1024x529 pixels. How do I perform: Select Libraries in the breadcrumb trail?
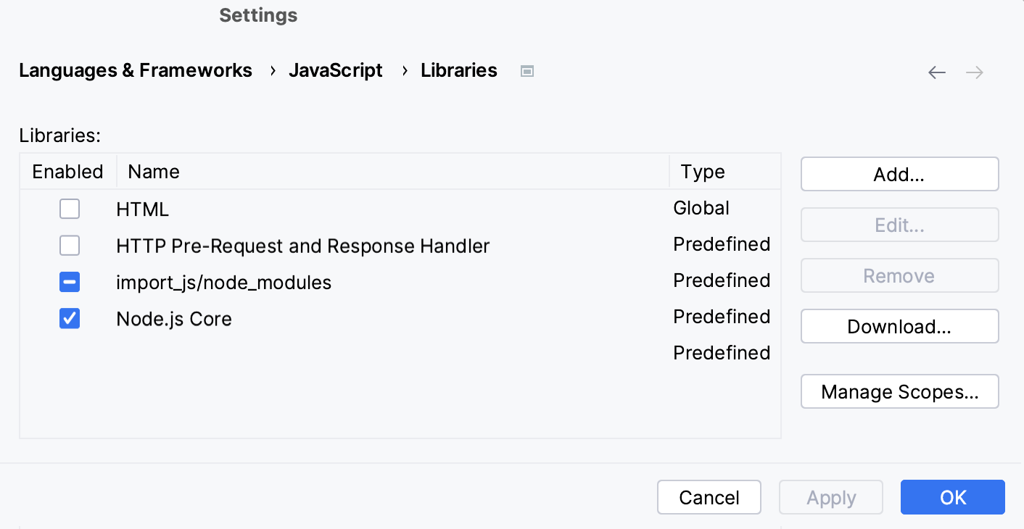pos(458,70)
